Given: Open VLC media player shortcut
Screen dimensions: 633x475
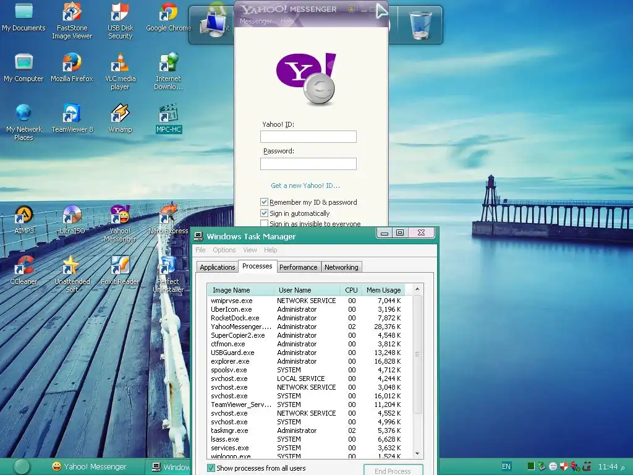Looking at the screenshot, I should click(x=121, y=72).
